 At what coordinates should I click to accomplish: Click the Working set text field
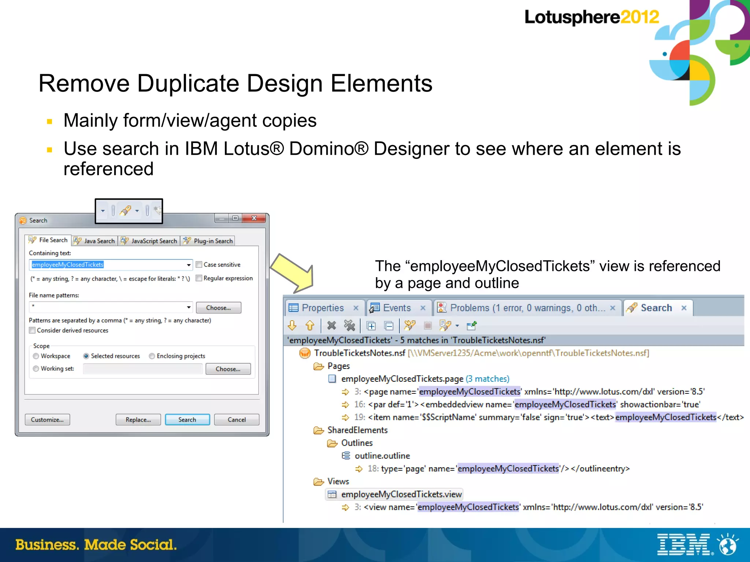(143, 369)
